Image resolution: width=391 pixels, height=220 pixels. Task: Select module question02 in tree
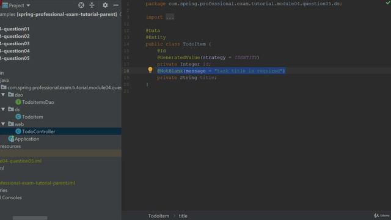(x=15, y=36)
